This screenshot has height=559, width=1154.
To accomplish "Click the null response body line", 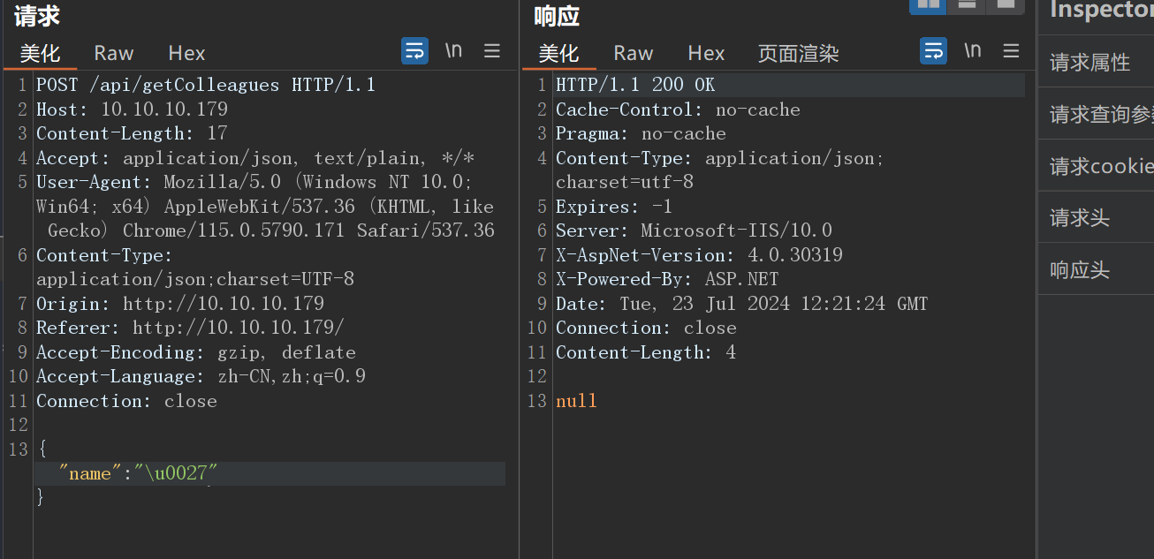I will tap(576, 401).
